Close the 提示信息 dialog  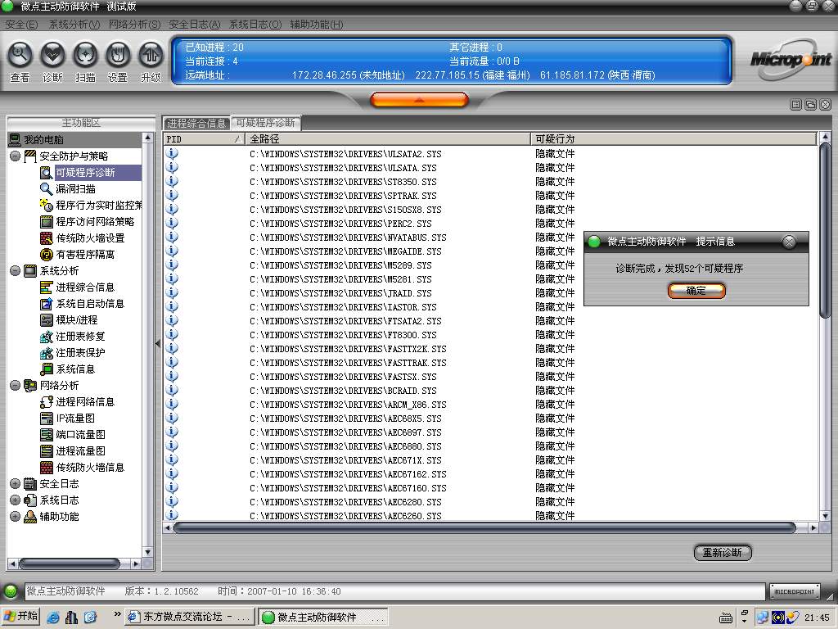[x=790, y=242]
